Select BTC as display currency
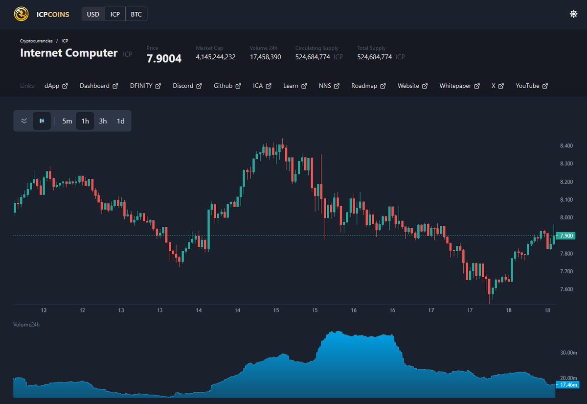 136,14
